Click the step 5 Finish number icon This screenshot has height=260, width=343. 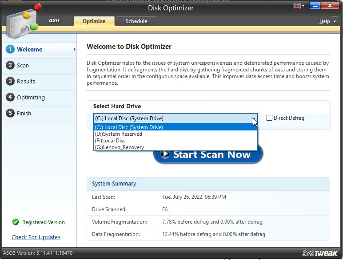pyautogui.click(x=10, y=113)
